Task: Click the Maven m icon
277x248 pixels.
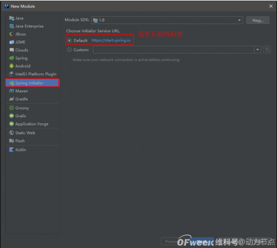Action: coord(12,91)
